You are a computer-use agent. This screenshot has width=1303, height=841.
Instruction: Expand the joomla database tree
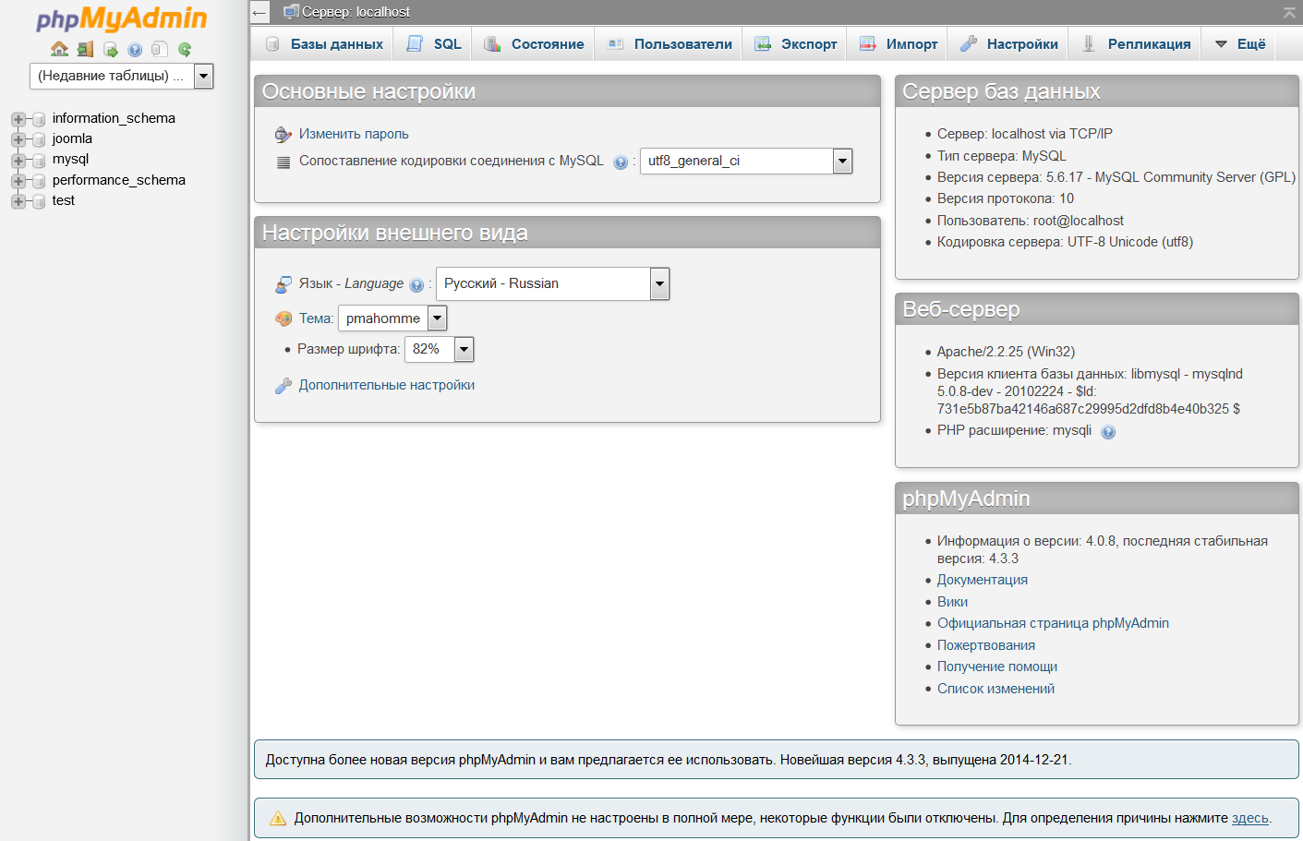tap(18, 139)
